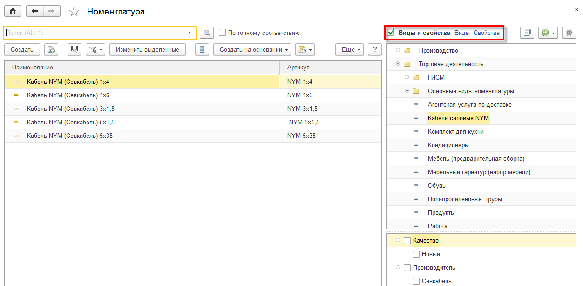
Task: Click the Поиск search input field
Action: click(x=93, y=33)
